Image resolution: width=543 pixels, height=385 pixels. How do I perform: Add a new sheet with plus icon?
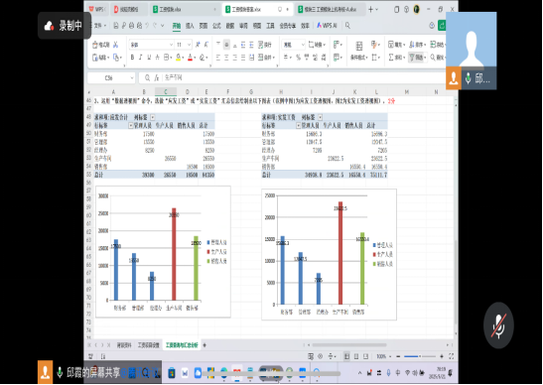pyautogui.click(x=204, y=345)
